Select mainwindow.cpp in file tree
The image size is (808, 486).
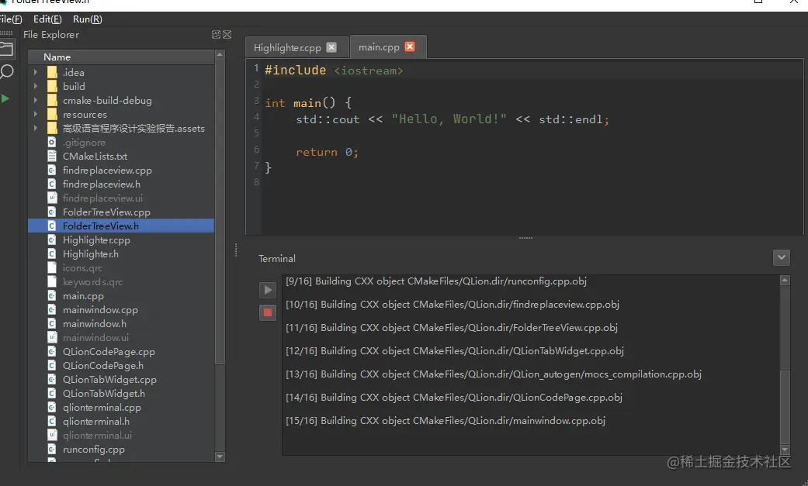[100, 309]
